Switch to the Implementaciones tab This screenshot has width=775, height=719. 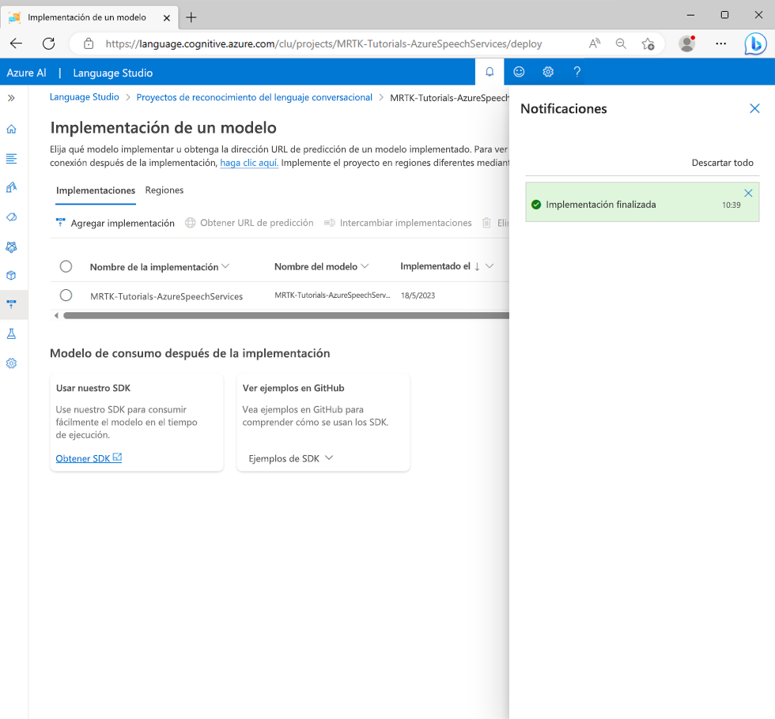coord(96,190)
